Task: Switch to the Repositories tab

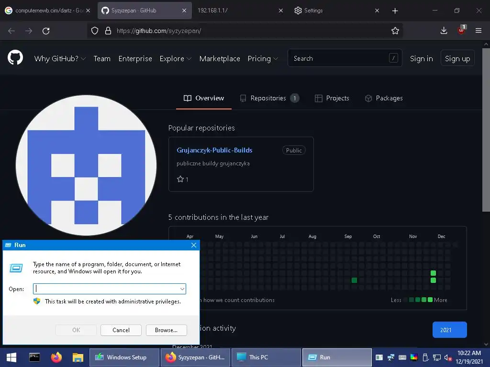Action: [x=269, y=98]
